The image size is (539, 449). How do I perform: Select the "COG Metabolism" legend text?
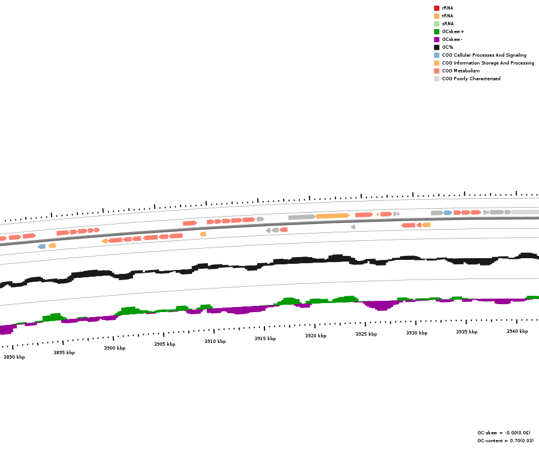(x=460, y=71)
